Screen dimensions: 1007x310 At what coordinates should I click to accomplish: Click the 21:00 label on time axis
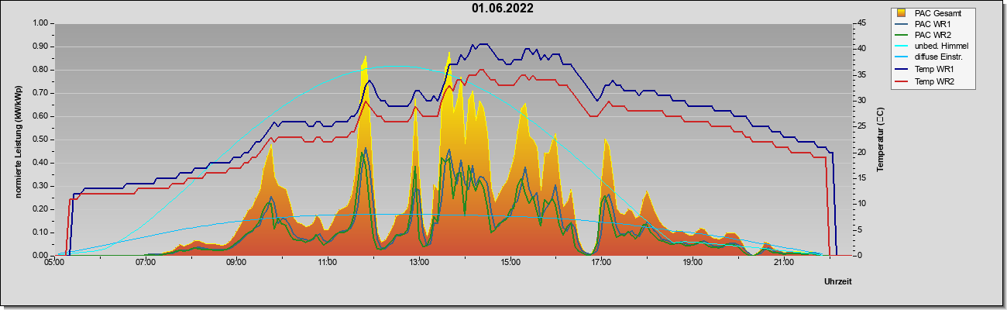(x=784, y=262)
